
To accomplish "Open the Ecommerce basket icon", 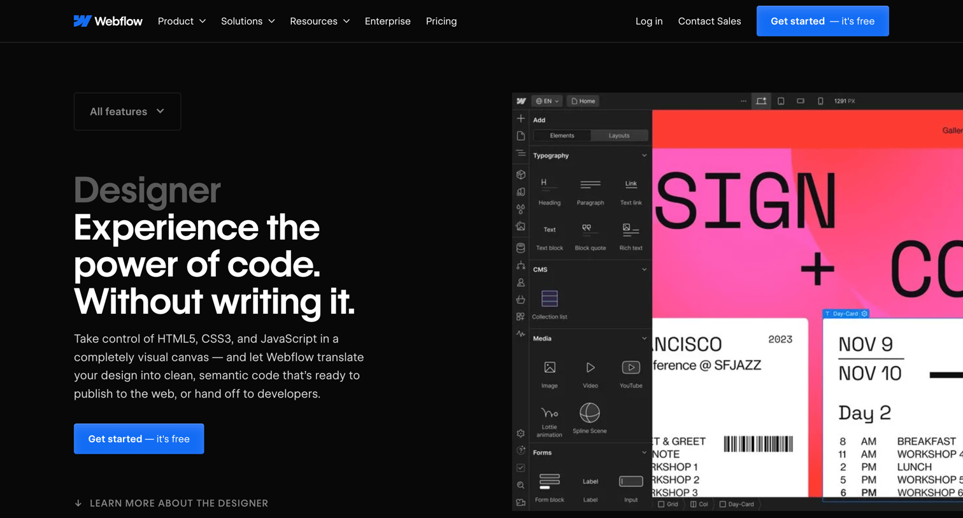I will [x=520, y=299].
